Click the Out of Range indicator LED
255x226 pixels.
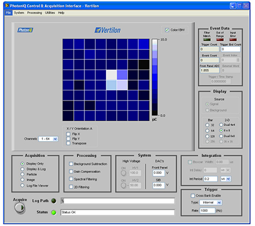click(x=220, y=40)
